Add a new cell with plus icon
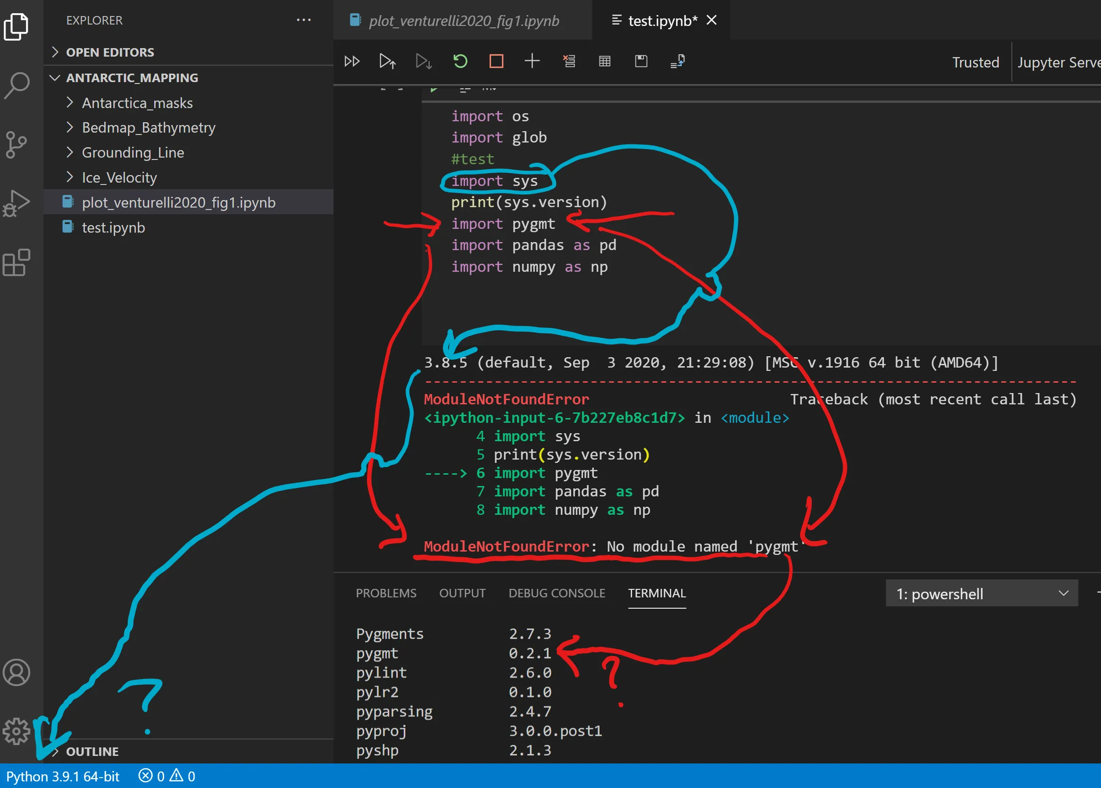Screen dimensions: 1101x788 coord(532,61)
